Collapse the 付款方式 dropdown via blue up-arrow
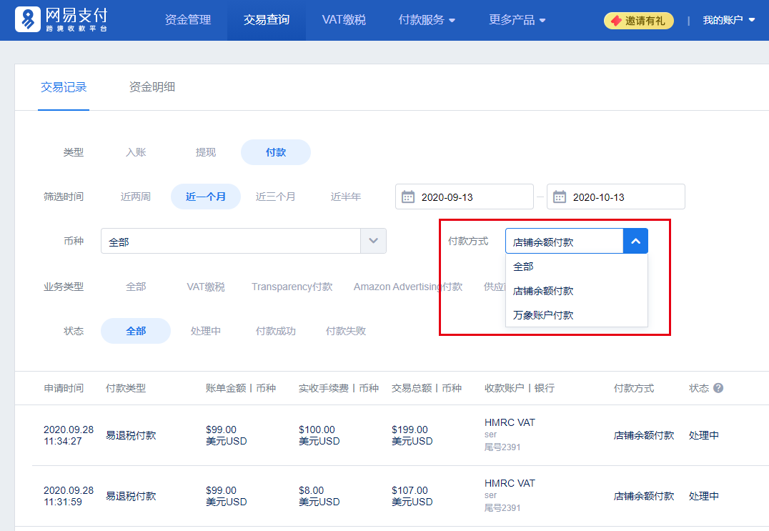769x531 pixels. pos(635,241)
